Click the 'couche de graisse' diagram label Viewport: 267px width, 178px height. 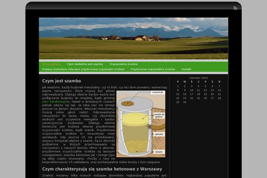pos(159,116)
